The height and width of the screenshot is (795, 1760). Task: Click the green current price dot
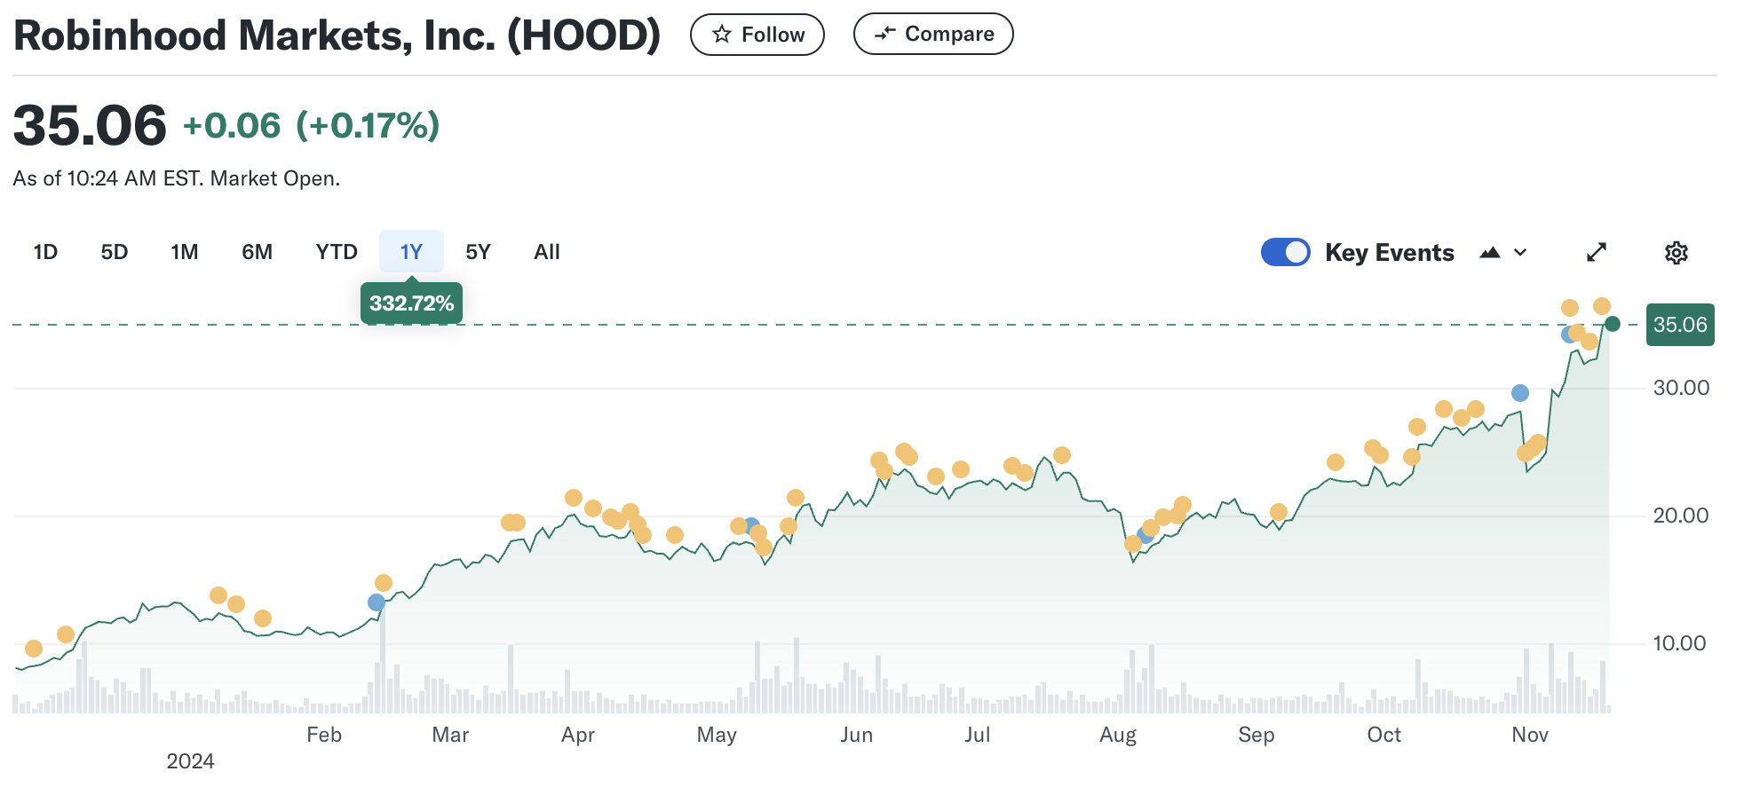(x=1613, y=324)
